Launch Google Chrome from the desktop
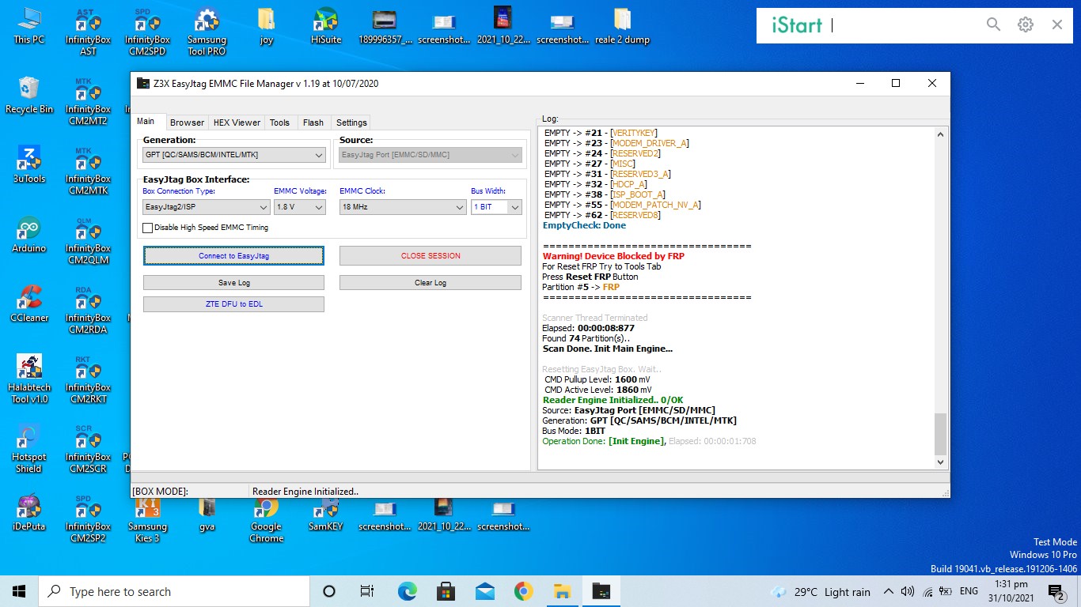The image size is (1081, 607). click(266, 519)
